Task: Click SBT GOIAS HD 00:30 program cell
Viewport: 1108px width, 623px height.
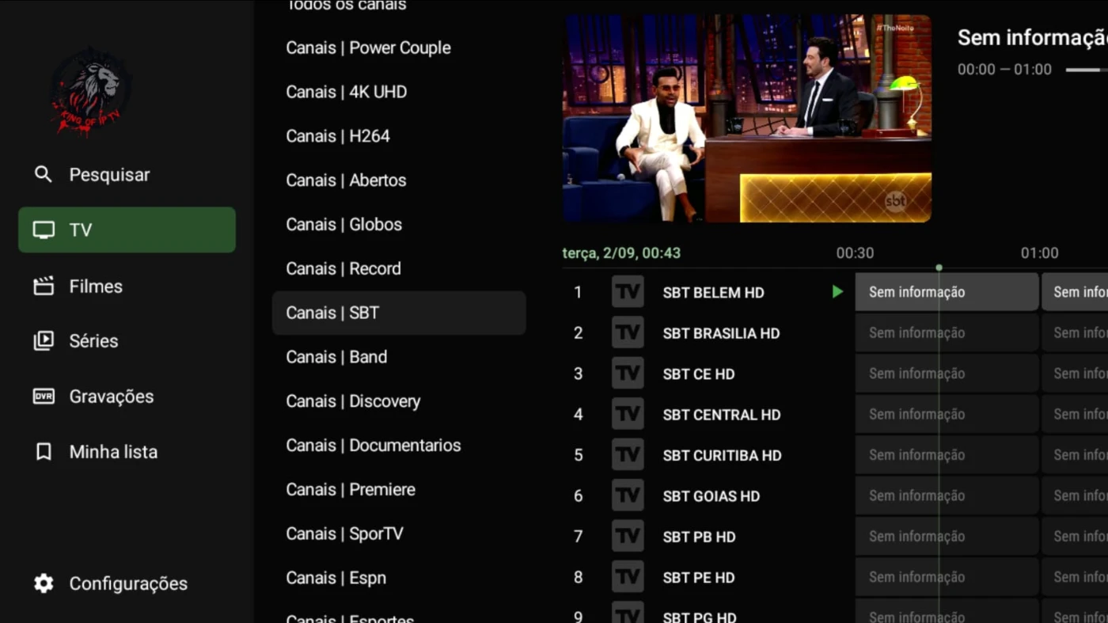Action: pyautogui.click(x=947, y=496)
